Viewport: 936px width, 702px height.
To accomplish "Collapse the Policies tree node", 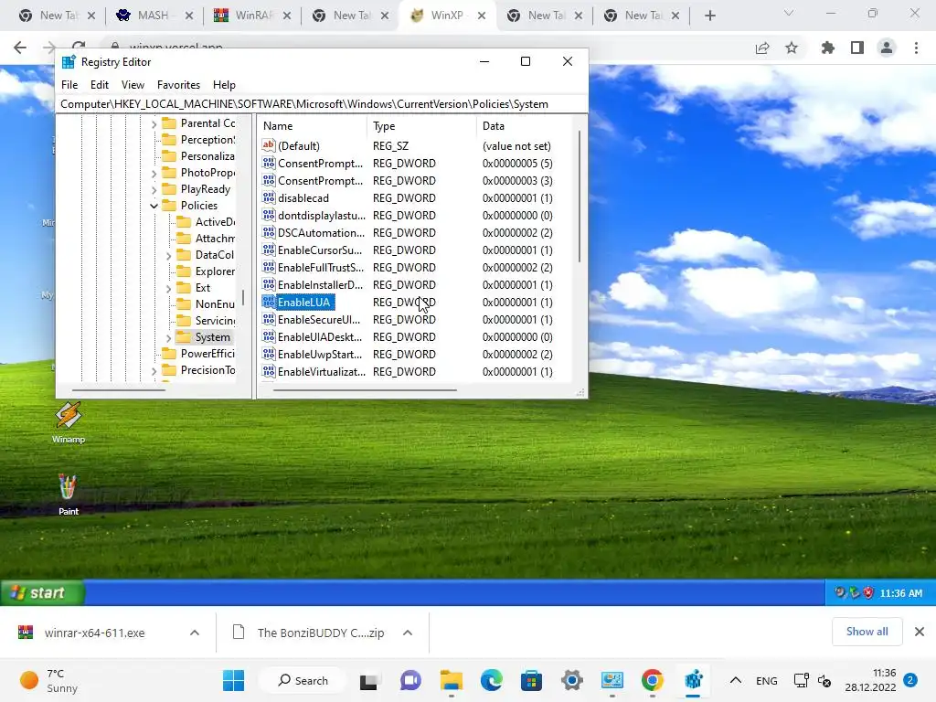I will point(154,206).
